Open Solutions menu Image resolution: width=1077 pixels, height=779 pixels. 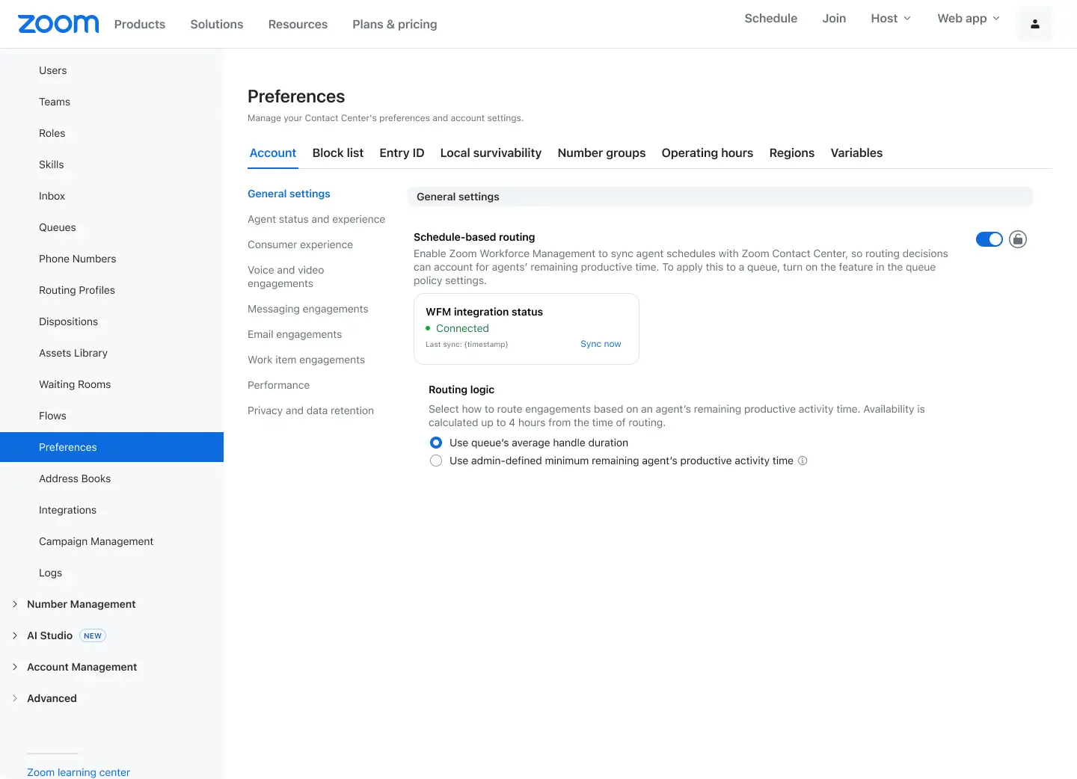(x=217, y=24)
